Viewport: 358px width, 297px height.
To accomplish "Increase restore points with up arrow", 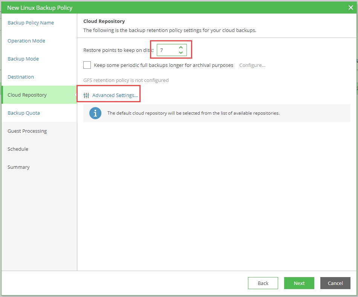I will pyautogui.click(x=181, y=47).
